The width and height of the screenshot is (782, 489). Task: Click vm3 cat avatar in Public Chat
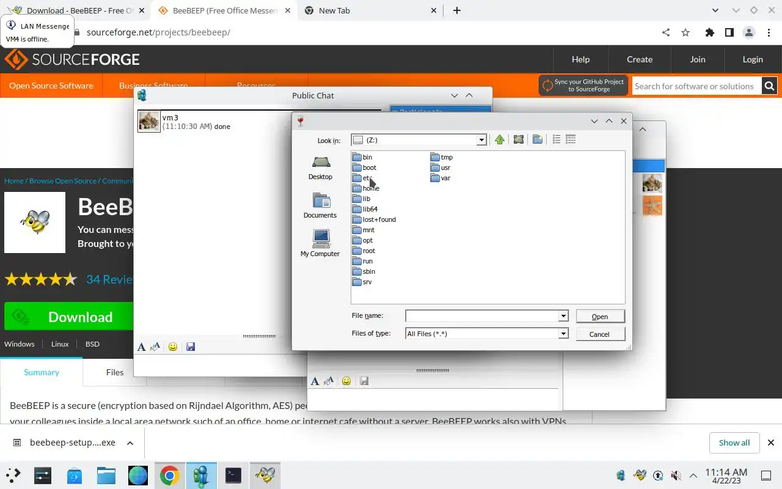coord(149,121)
